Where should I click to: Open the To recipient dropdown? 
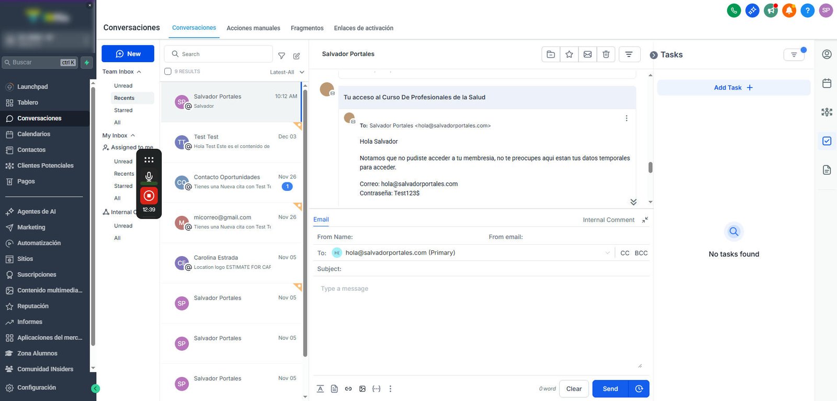(607, 253)
